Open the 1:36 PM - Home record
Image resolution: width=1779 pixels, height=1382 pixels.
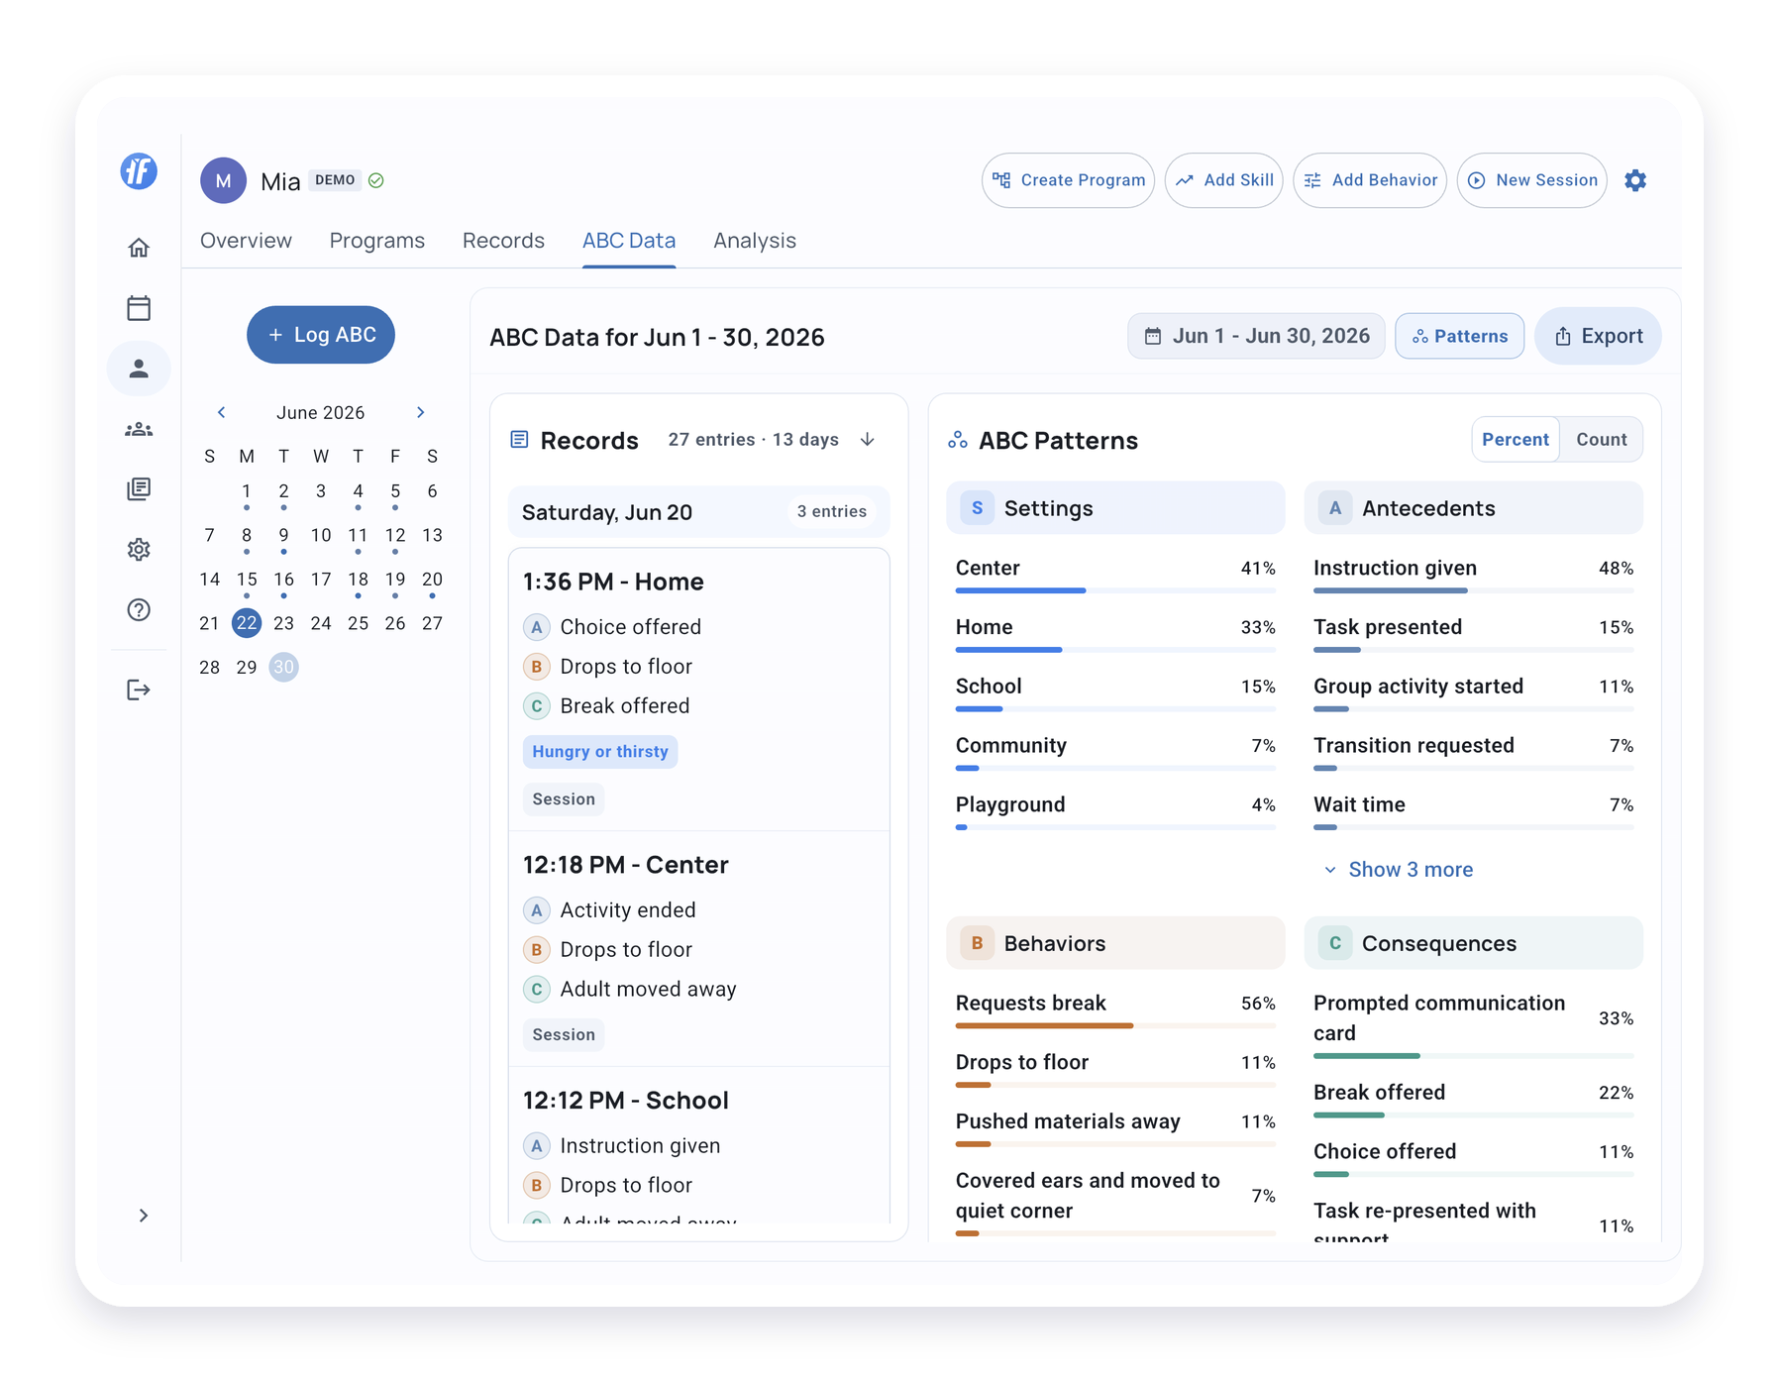699,690
